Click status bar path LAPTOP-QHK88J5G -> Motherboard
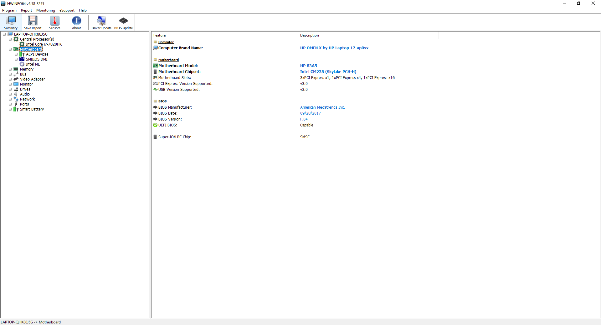The image size is (601, 325). pos(31,322)
